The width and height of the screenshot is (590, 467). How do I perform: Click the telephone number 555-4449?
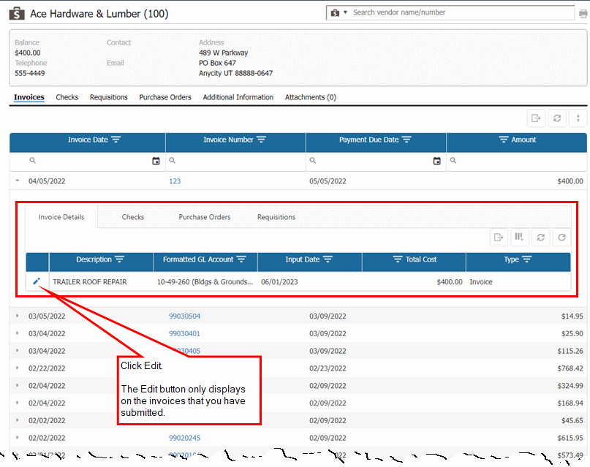pyautogui.click(x=30, y=73)
